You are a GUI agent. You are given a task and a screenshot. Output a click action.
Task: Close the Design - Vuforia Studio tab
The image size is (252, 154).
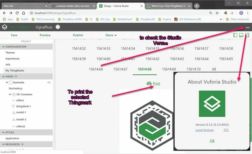click(141, 6)
